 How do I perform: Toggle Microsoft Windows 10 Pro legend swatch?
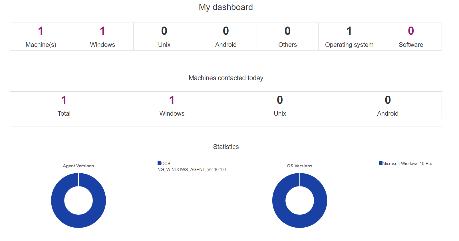381,163
